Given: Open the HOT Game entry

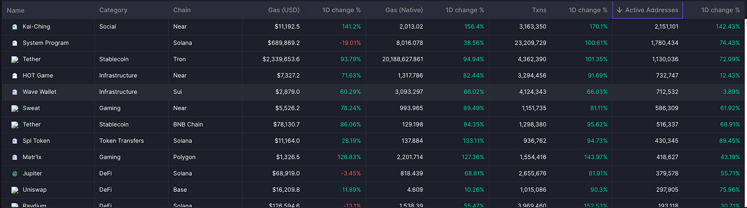Looking at the screenshot, I should click(38, 76).
